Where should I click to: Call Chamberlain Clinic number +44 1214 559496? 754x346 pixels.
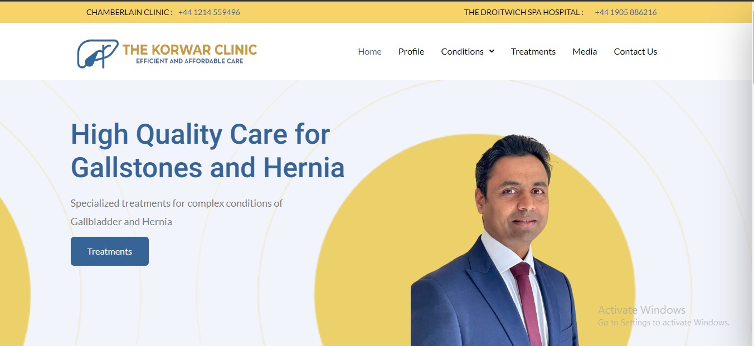(209, 12)
